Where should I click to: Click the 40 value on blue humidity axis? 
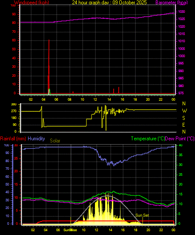click(x=7, y=192)
